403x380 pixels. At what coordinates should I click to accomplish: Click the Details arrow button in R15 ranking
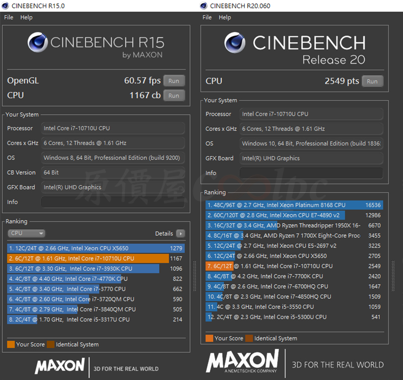[180, 234]
